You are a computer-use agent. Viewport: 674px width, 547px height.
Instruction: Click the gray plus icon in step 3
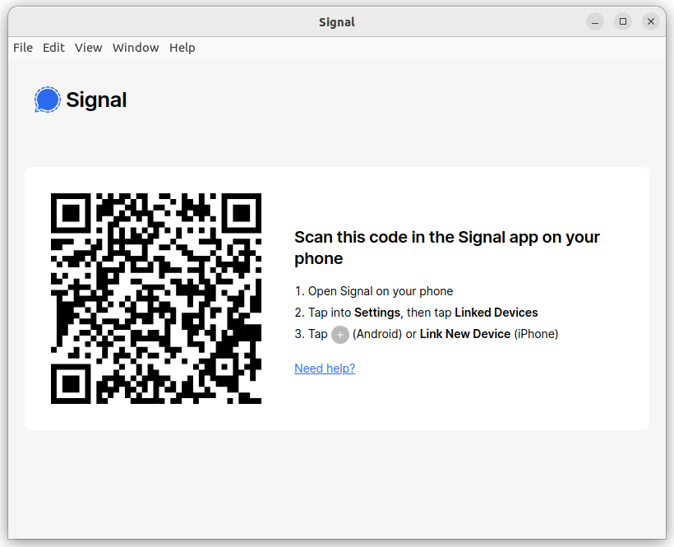pyautogui.click(x=340, y=335)
